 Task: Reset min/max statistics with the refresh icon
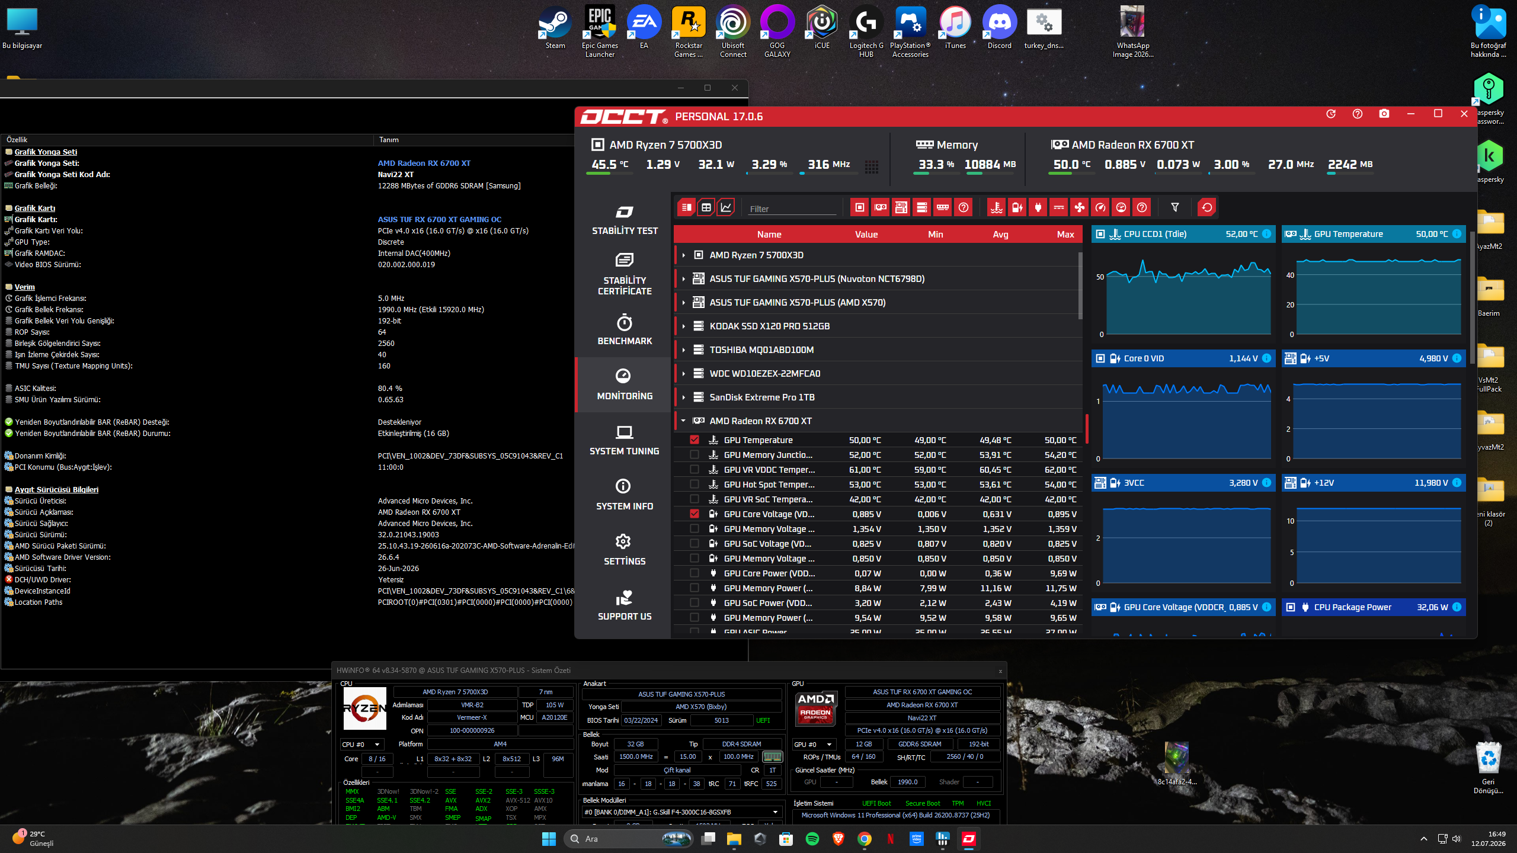(1207, 207)
